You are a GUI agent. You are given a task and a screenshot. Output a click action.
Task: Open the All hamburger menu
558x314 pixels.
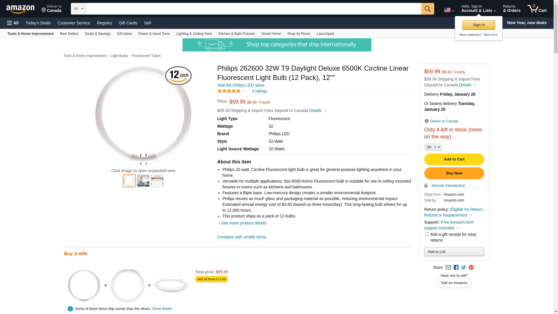pyautogui.click(x=13, y=23)
